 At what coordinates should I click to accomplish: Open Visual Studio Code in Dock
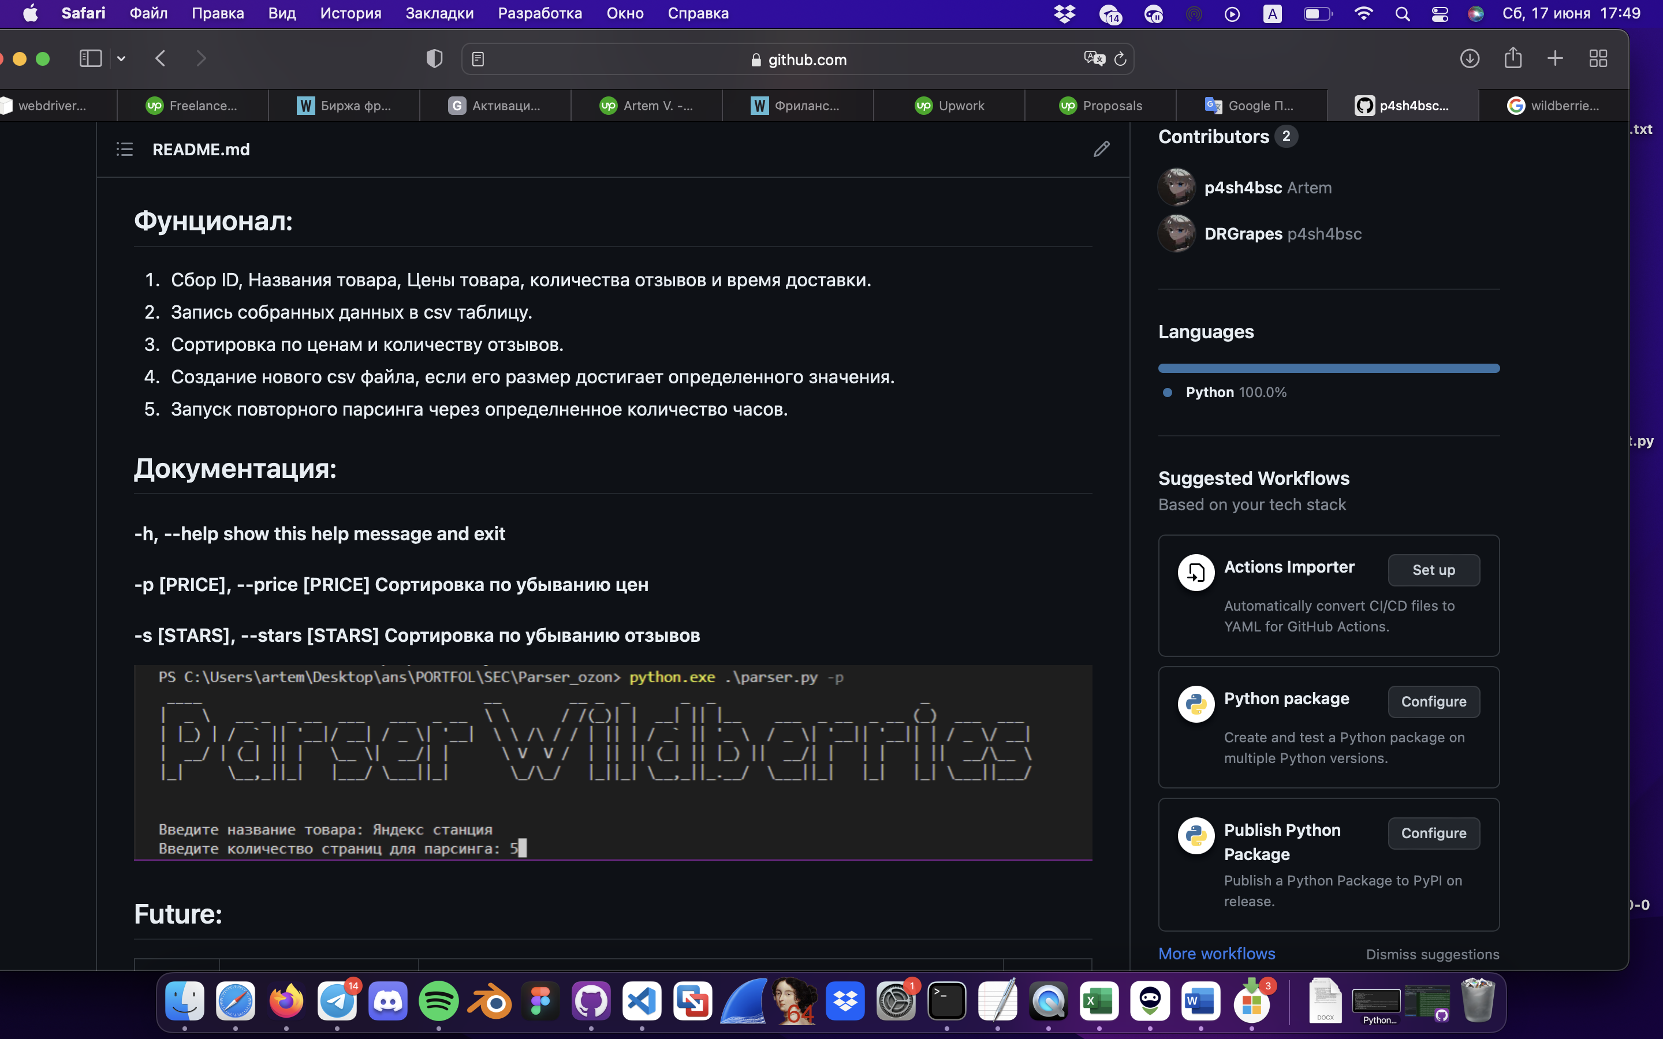click(x=642, y=1000)
